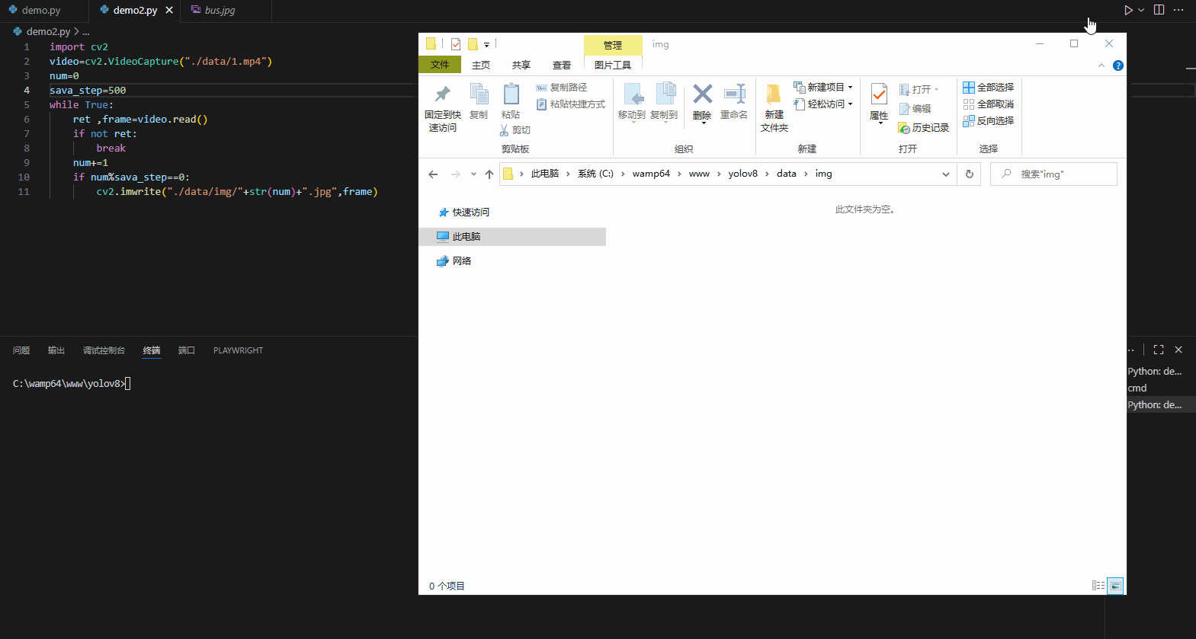Switch to the 调试控制台 panel tab
The width and height of the screenshot is (1196, 639).
(104, 350)
